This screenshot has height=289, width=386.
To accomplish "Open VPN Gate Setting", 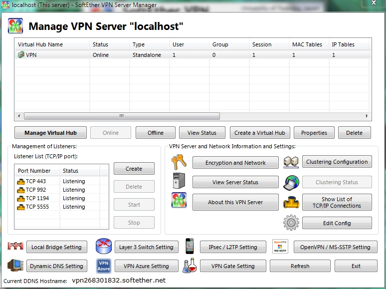I will pyautogui.click(x=233, y=266).
